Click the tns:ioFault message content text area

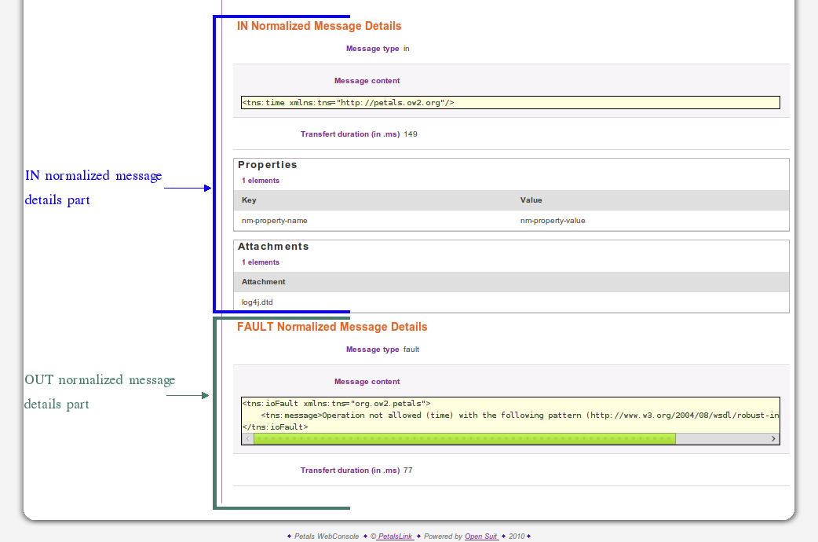pos(510,415)
